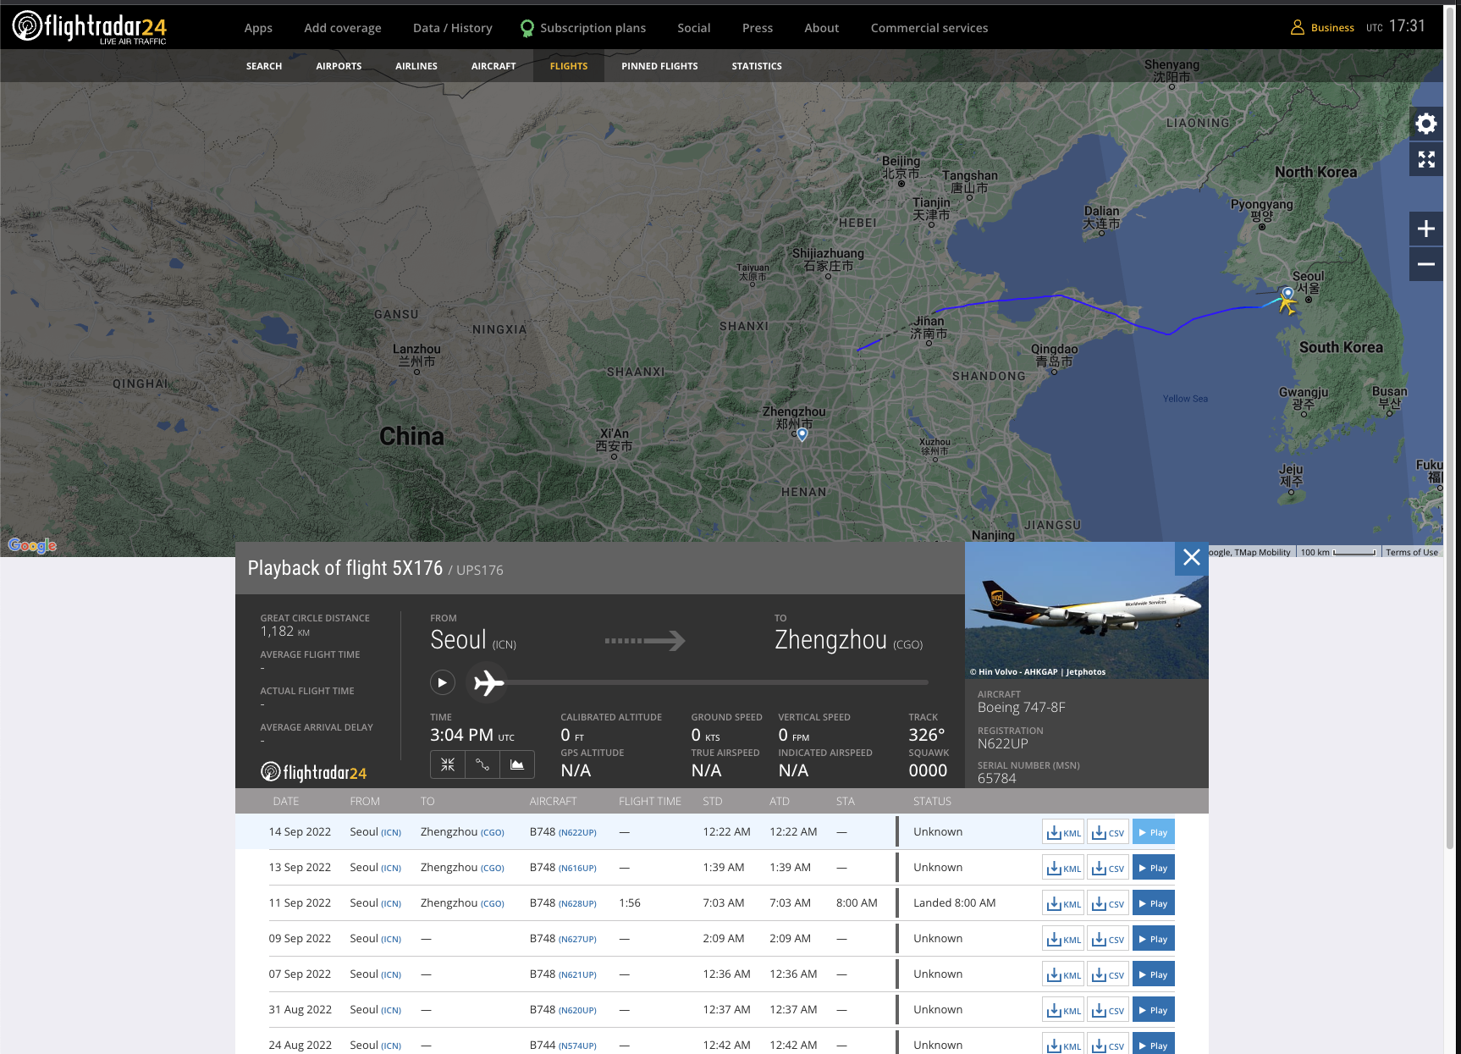The width and height of the screenshot is (1461, 1054).
Task: Open Commercial services page
Action: click(929, 28)
